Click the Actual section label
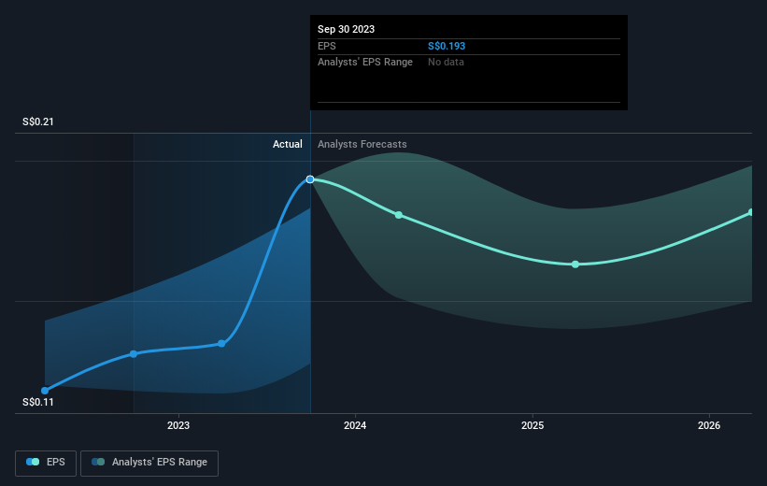The width and height of the screenshot is (767, 486). (288, 144)
